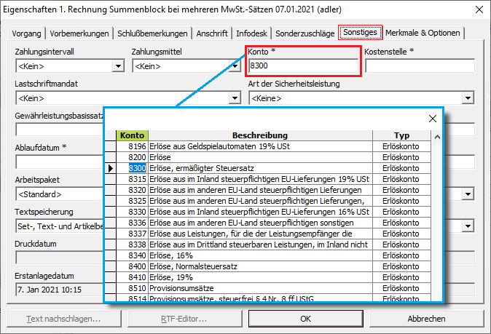Open the Schlußbemerkungen tab

tap(153, 33)
